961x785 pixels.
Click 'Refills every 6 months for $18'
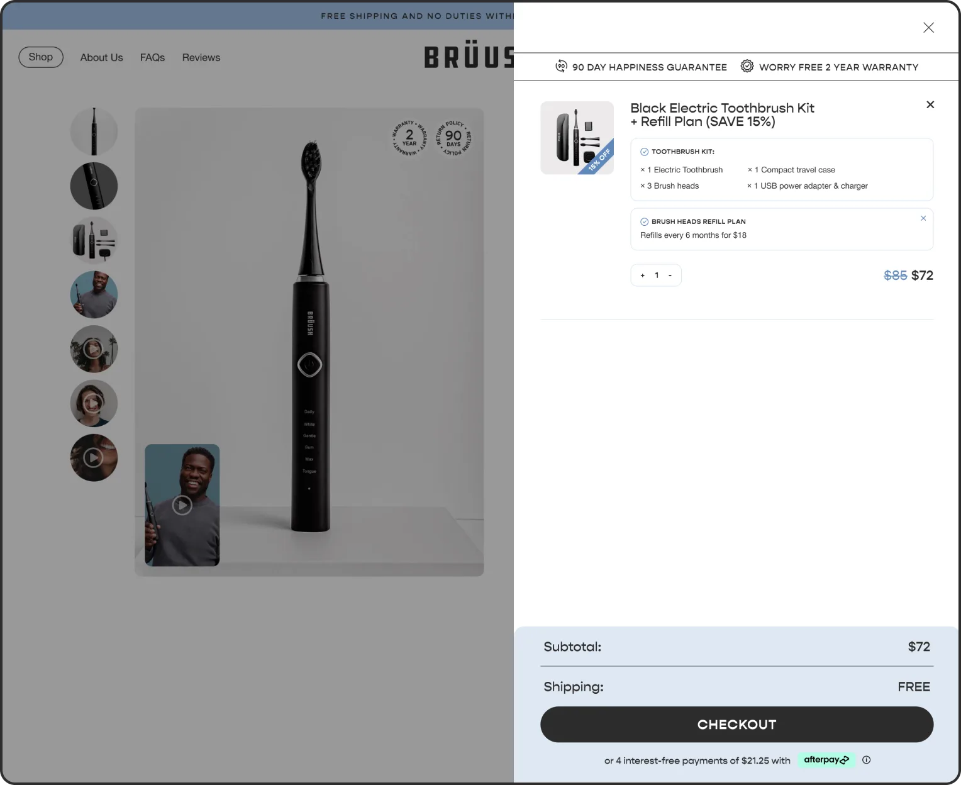pyautogui.click(x=694, y=235)
